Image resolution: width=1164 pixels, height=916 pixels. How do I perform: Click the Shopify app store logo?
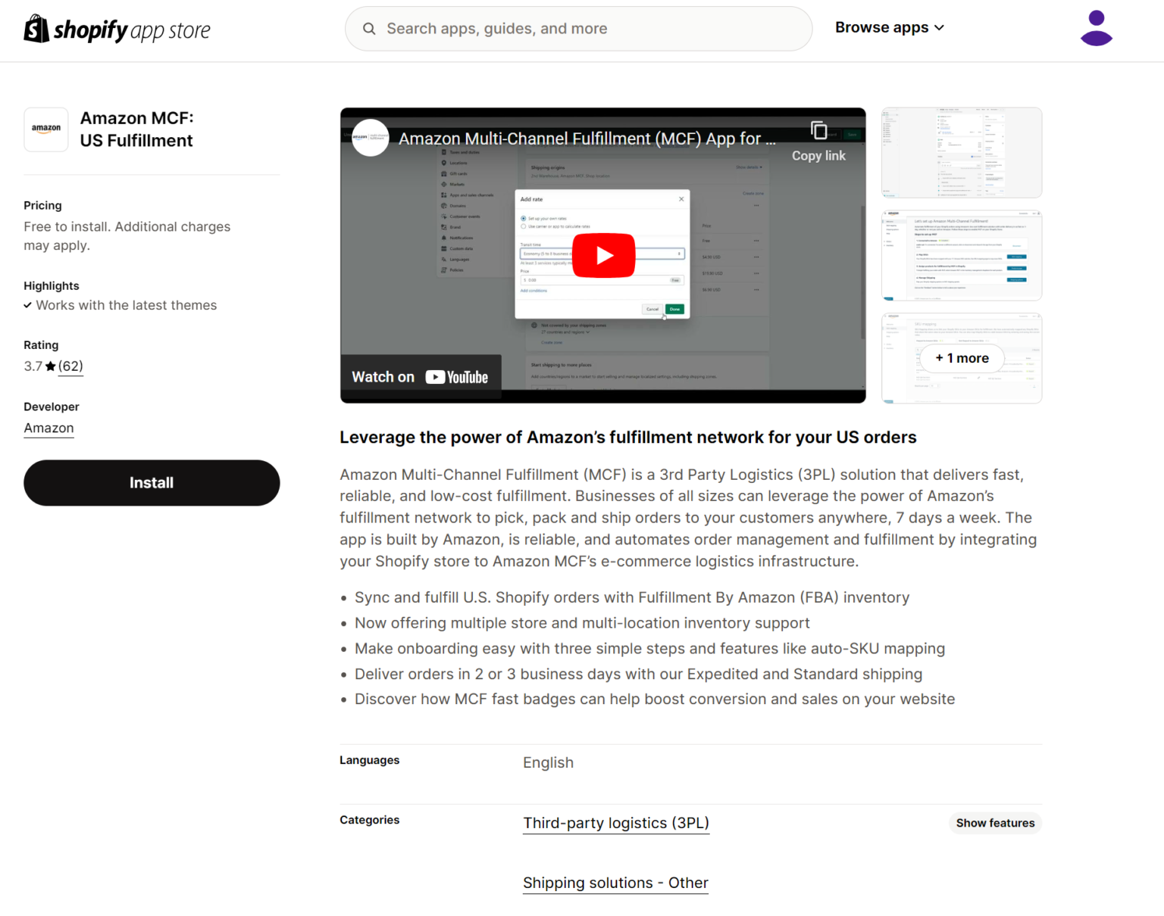pos(117,29)
